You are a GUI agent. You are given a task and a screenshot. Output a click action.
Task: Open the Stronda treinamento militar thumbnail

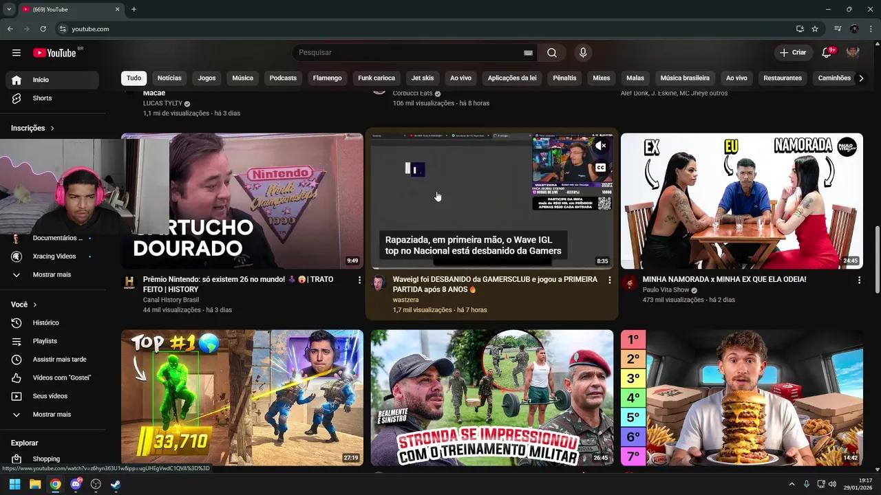[492, 397]
